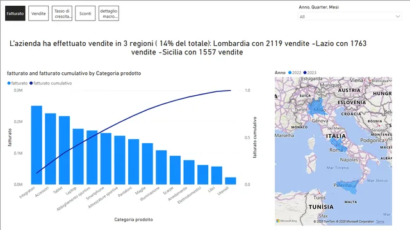Viewport: 410px width, 230px height.
Task: Click the ITALIA label on map
Action: [336, 136]
